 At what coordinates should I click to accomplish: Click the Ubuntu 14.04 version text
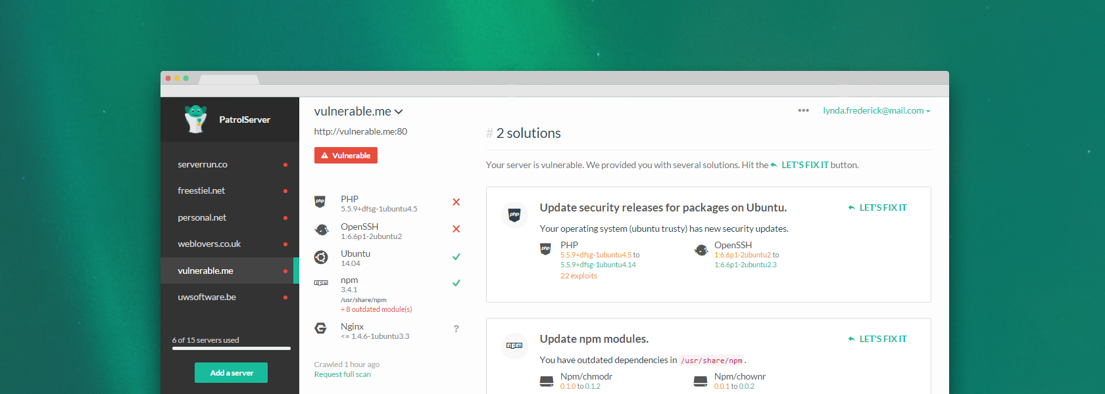click(350, 263)
